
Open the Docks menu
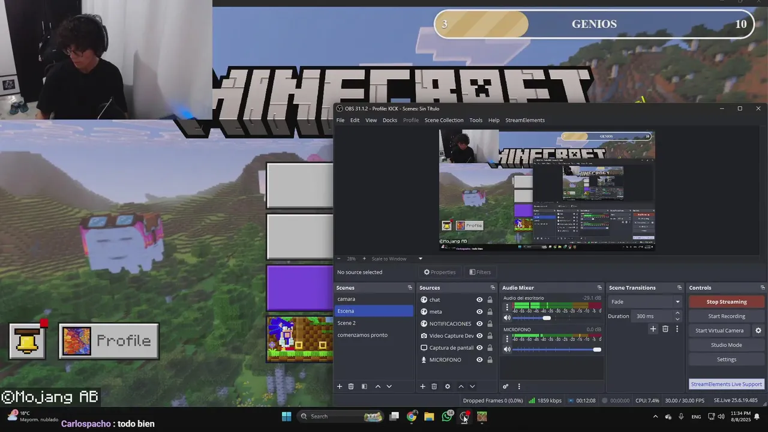[390, 120]
